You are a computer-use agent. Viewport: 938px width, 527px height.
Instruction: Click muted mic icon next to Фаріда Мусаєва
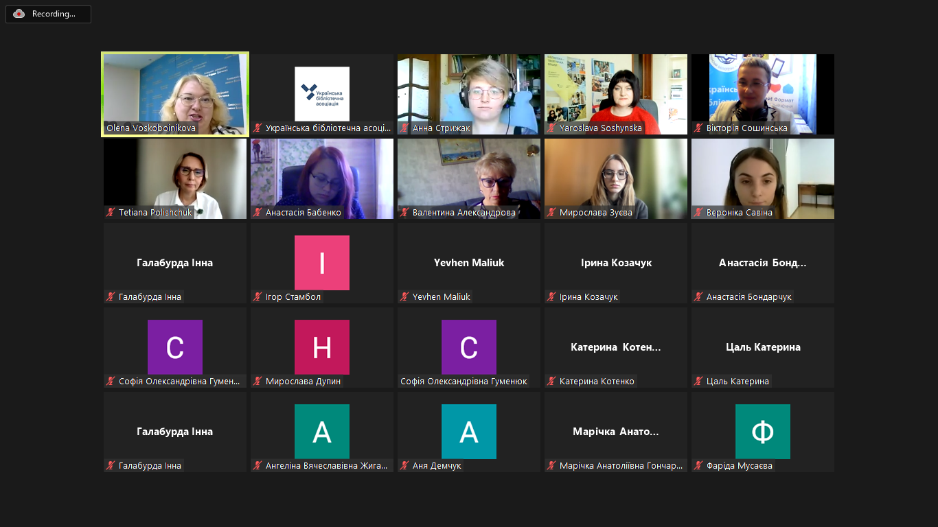[698, 466]
